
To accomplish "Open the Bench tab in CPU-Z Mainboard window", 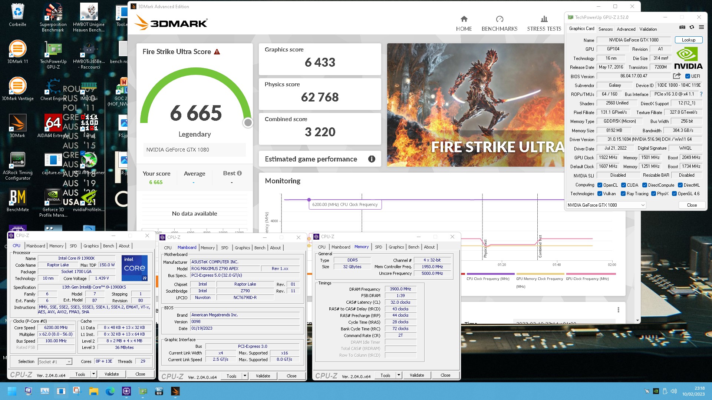I will point(260,248).
